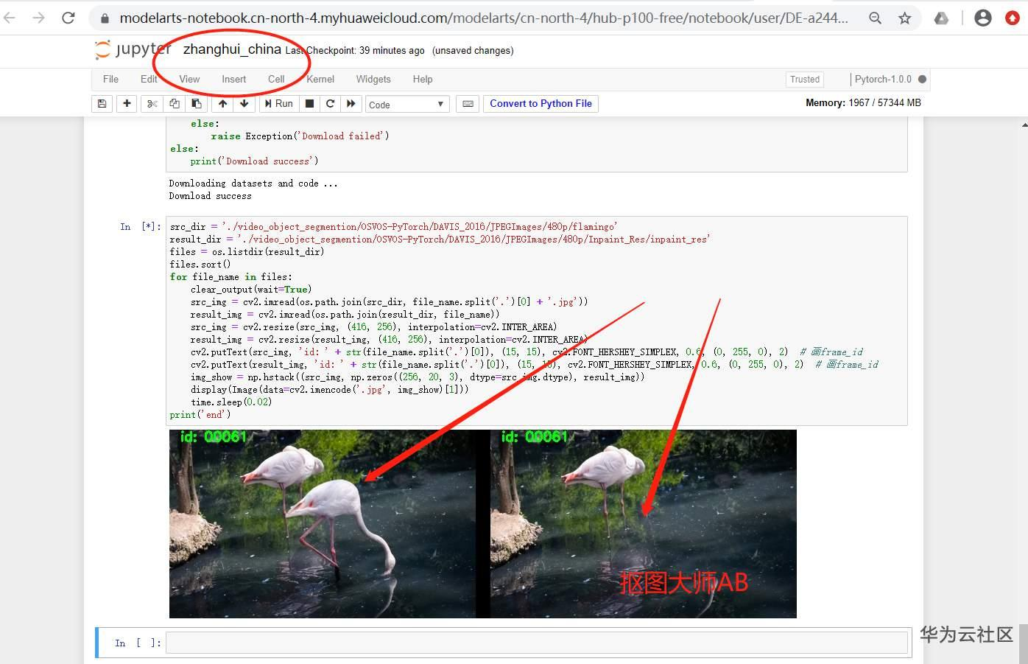Save notebook with the floppy disk icon

(x=102, y=104)
